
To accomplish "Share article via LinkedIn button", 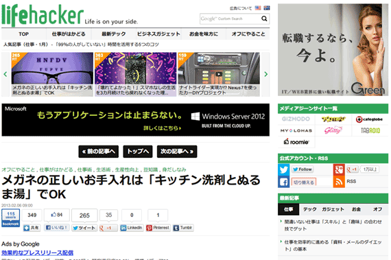I will click(132, 228).
